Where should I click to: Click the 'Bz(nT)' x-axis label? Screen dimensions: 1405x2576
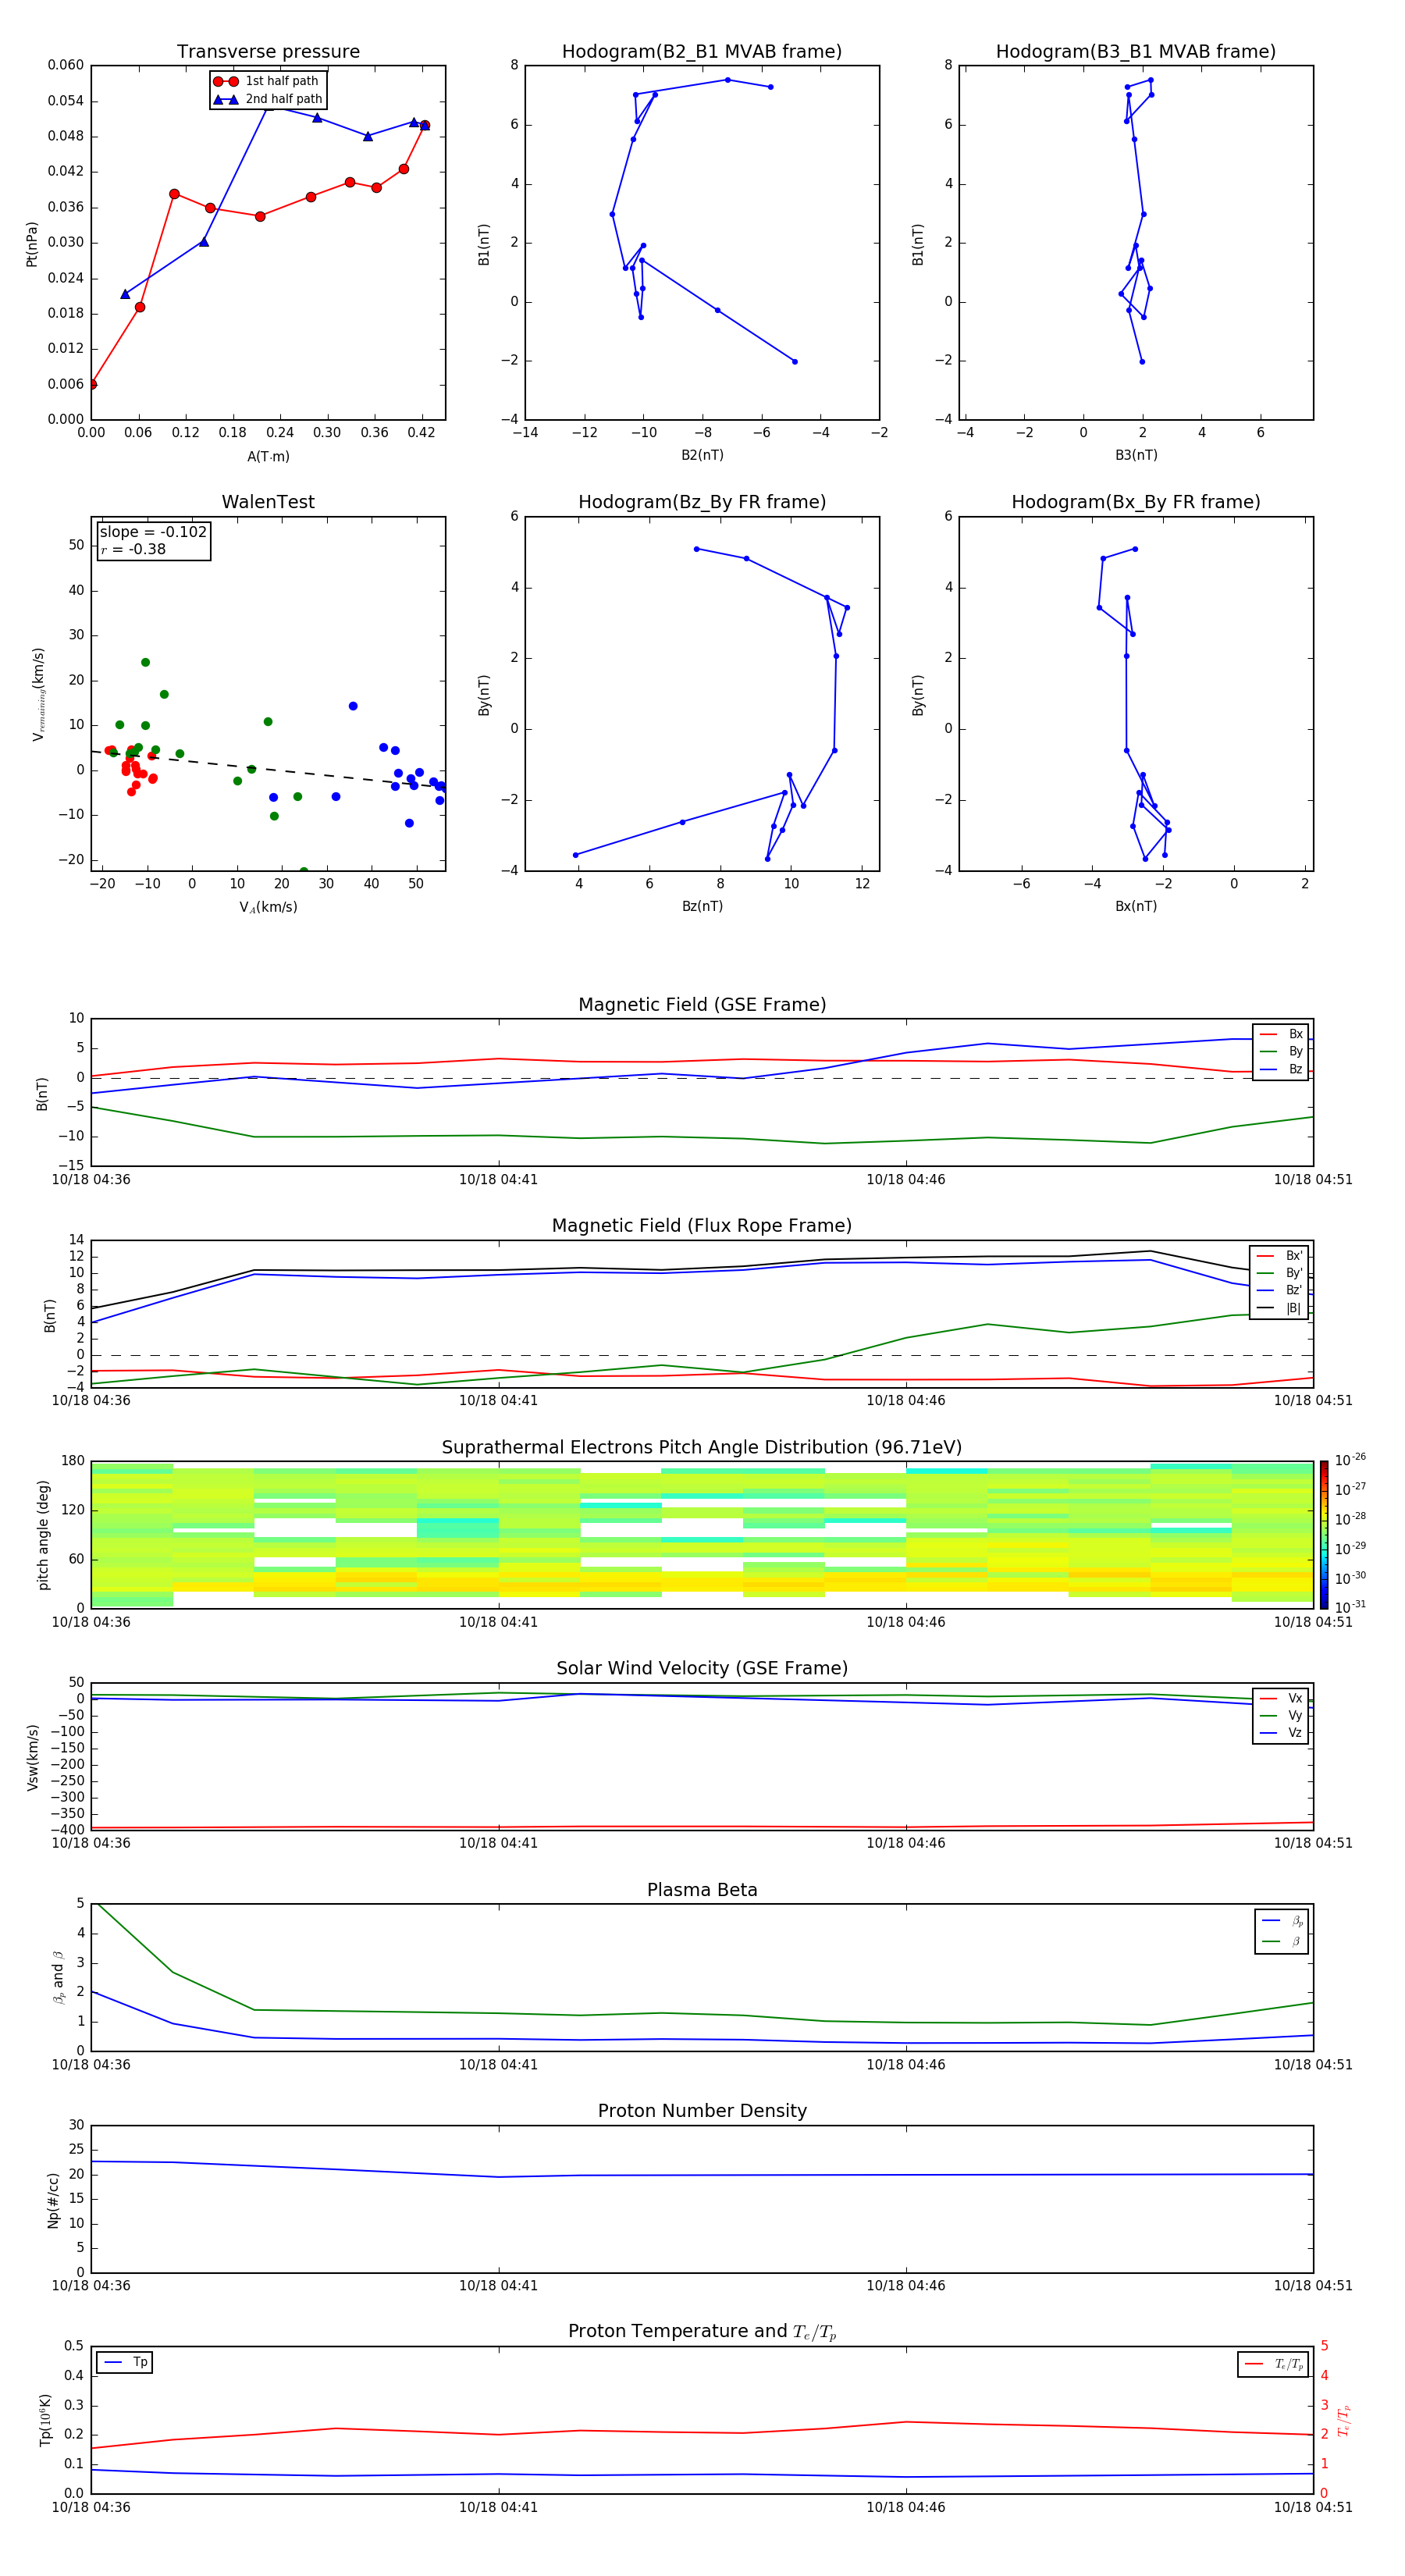pos(702,906)
